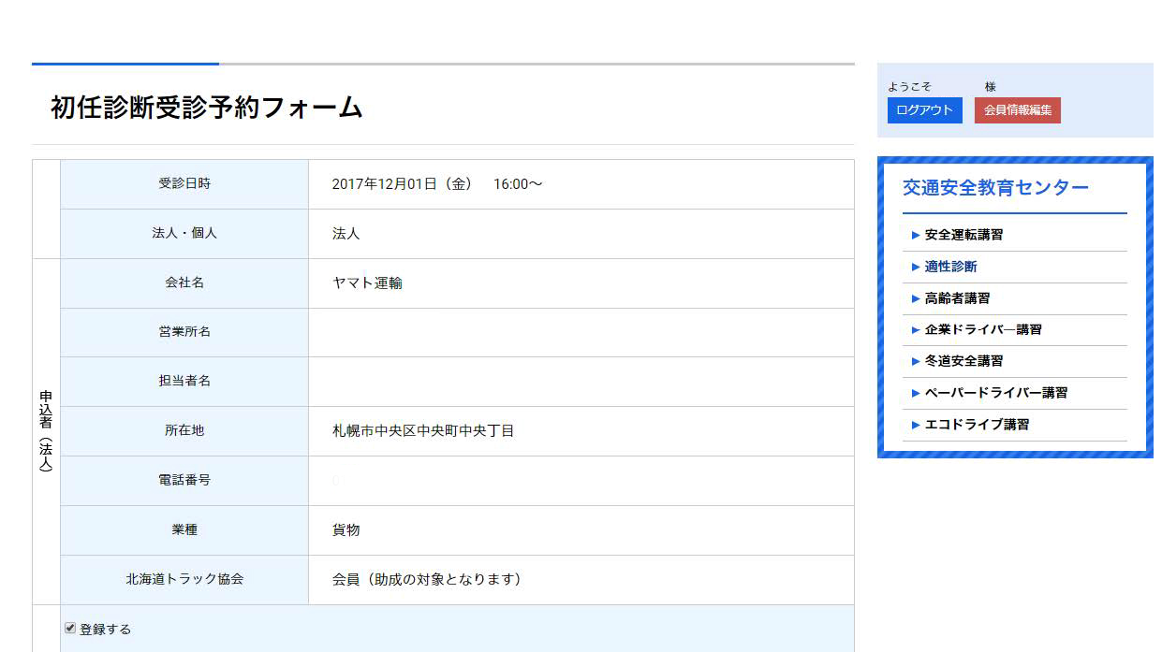Viewport: 1162px width, 652px height.
Task: Toggle the 登録する checkbox
Action: 70,629
